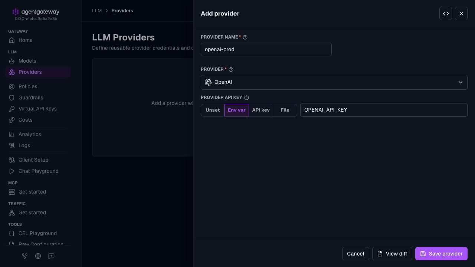The image size is (475, 267).
Task: Click the Home house icon
Action: point(12,40)
